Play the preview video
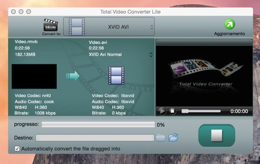 click(x=162, y=111)
